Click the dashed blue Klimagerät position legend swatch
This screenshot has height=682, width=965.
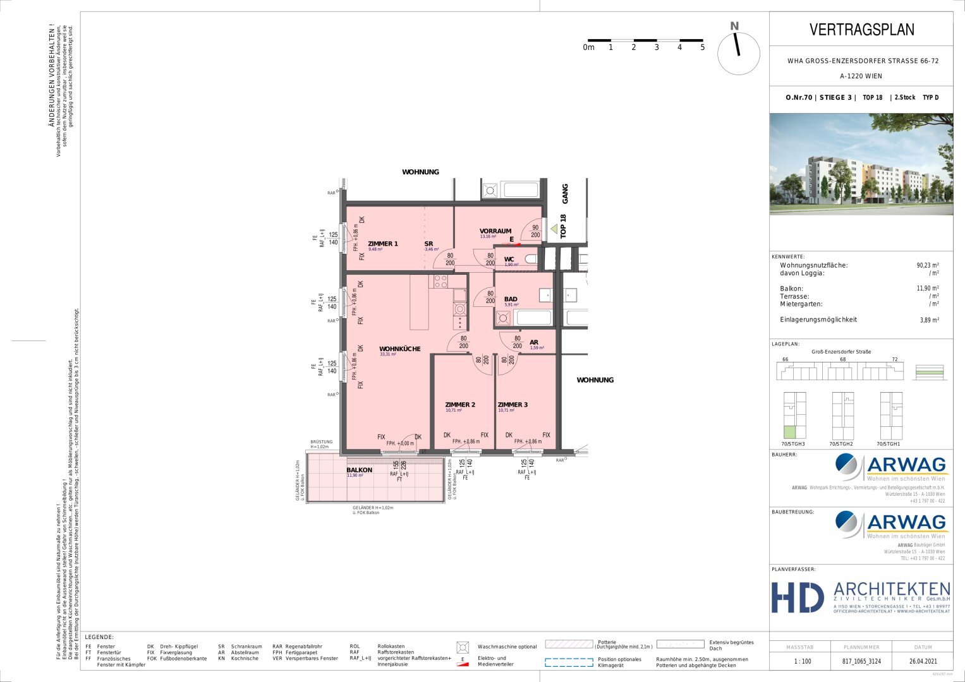coord(569,662)
